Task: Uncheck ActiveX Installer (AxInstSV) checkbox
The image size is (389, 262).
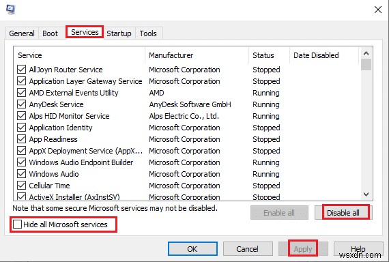Action: pyautogui.click(x=22, y=196)
